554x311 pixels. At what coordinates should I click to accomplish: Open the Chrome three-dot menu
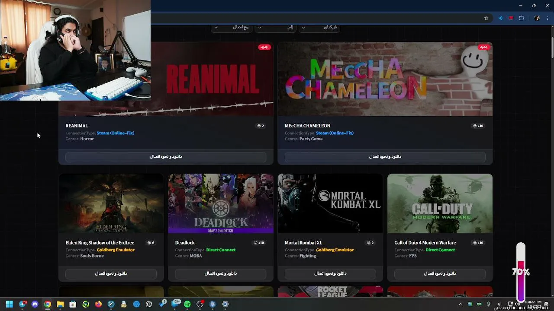coord(548,18)
